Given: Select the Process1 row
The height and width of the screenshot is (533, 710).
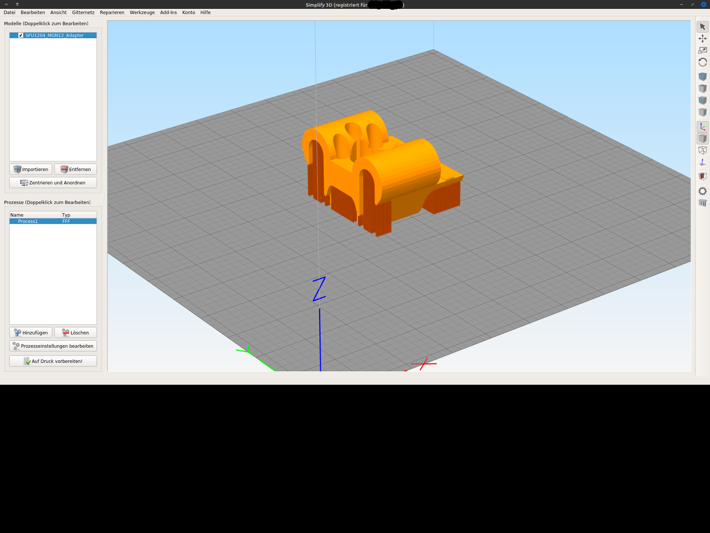Looking at the screenshot, I should (53, 221).
